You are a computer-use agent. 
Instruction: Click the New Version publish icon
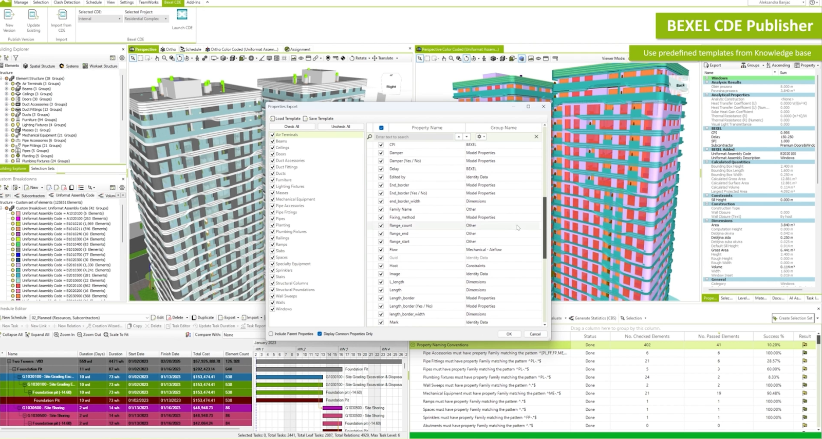tap(9, 15)
